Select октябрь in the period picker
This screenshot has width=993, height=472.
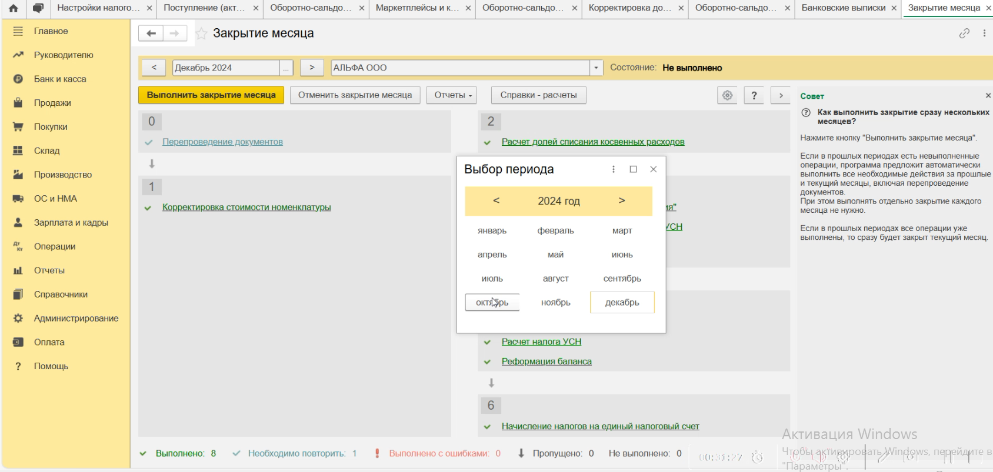pos(492,303)
